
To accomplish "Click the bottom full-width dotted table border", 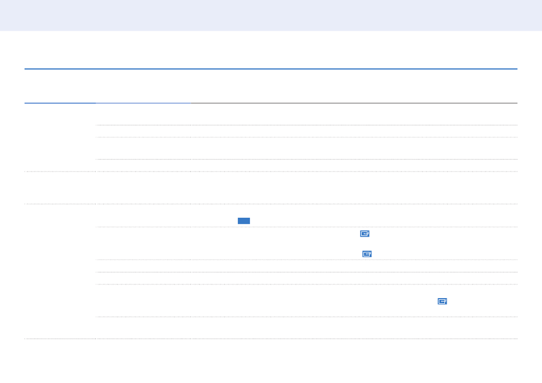I will (271, 339).
